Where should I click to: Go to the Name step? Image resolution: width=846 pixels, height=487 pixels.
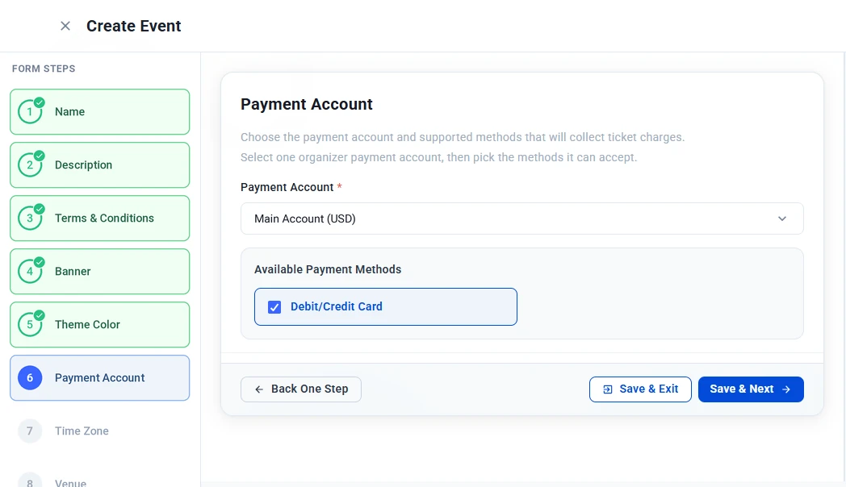(x=100, y=111)
